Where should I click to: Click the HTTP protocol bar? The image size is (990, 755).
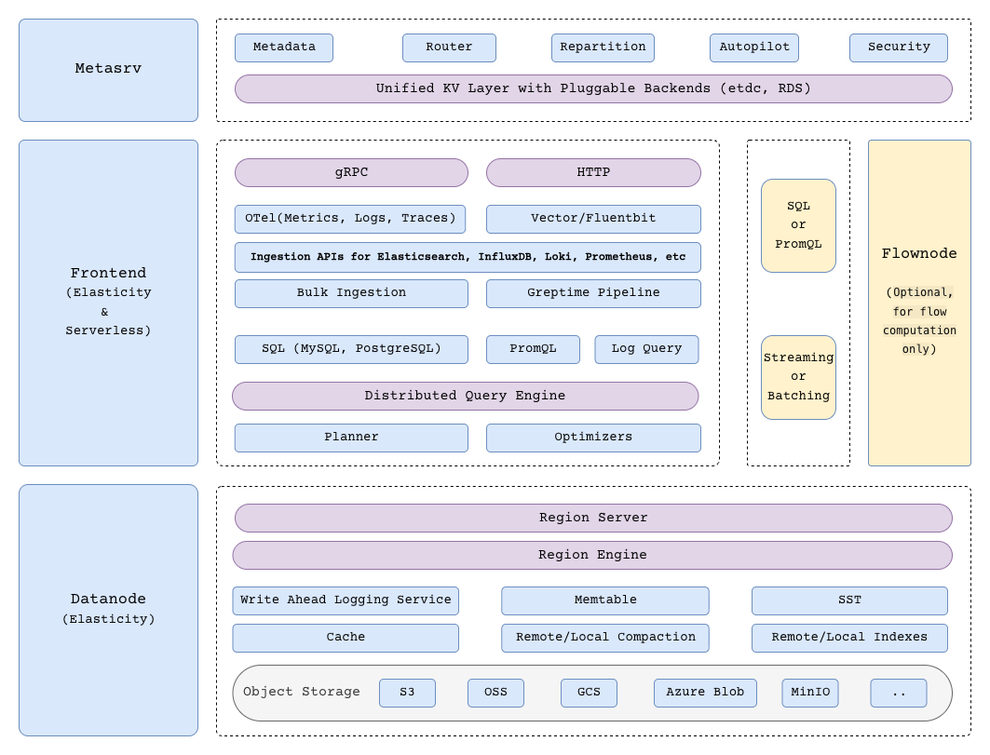[593, 172]
